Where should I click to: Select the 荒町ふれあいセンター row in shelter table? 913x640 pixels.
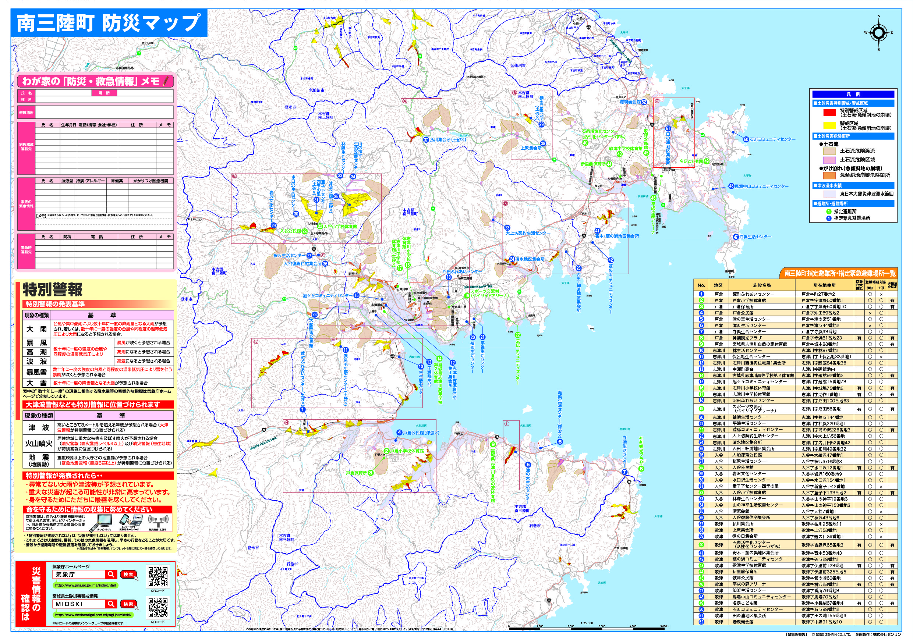(754, 294)
